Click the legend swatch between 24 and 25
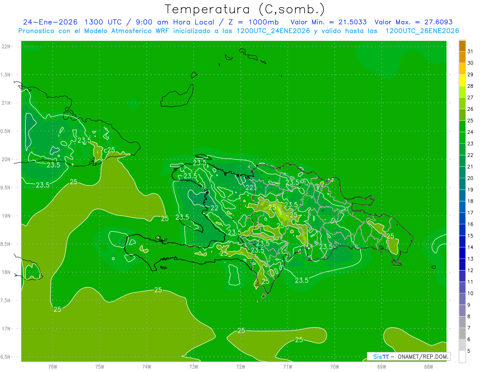481x372 pixels. 462,127
